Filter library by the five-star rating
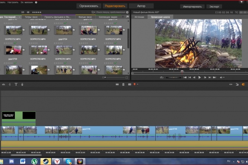This screenshot has width=248, height=165. point(37,12)
